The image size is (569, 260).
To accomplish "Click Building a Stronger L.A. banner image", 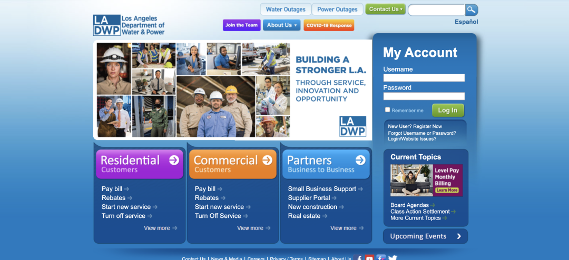I will tap(233, 90).
